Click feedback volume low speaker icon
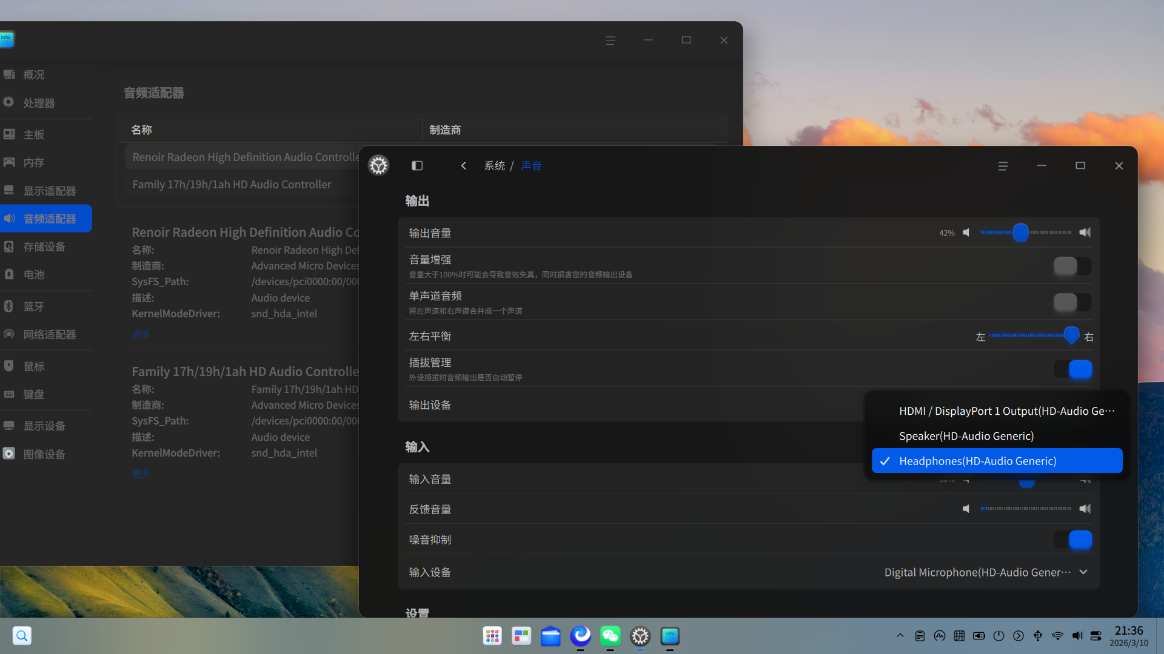Image resolution: width=1164 pixels, height=654 pixels. (966, 509)
